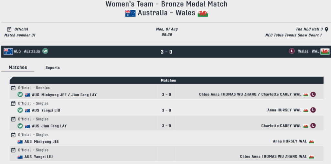Open the Minhyung JEE vs Anna HURSEY singles row
Viewport: 331px width, 164px height.
point(166,138)
